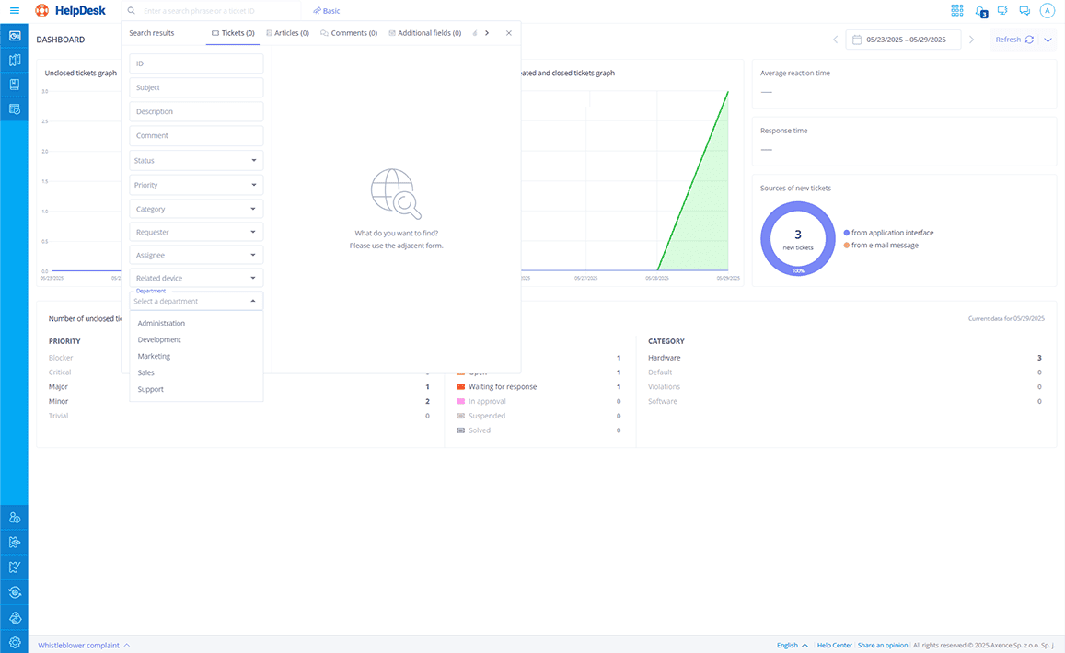Click the chat messages icon in the header

pos(1024,11)
